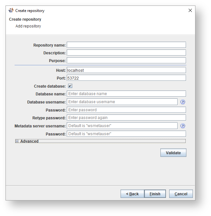Expand the Advanced section
Viewport: 211px width, 216px height.
[x=17, y=141]
